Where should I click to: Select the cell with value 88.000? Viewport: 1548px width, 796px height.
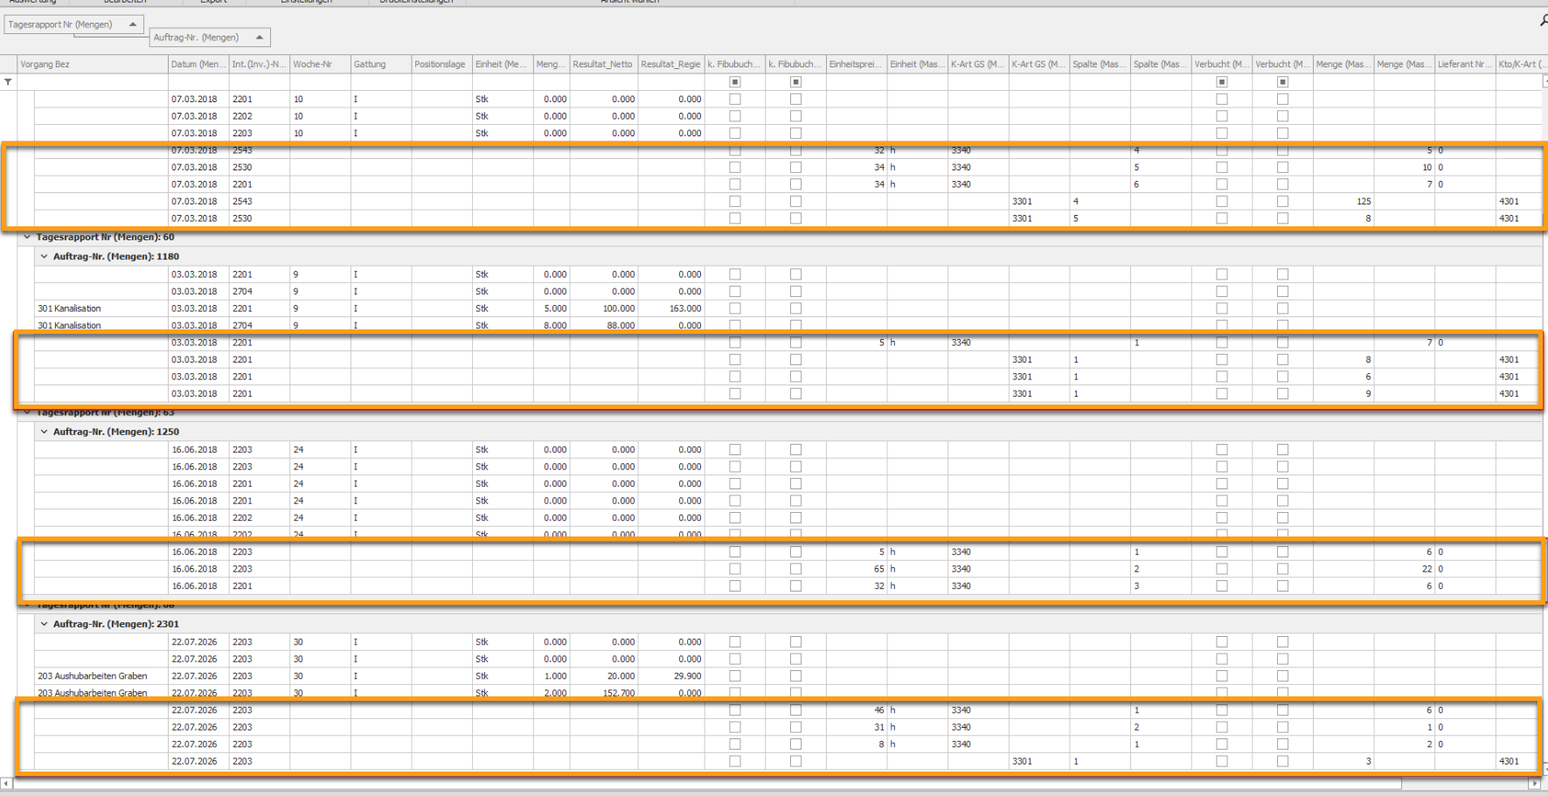click(604, 325)
